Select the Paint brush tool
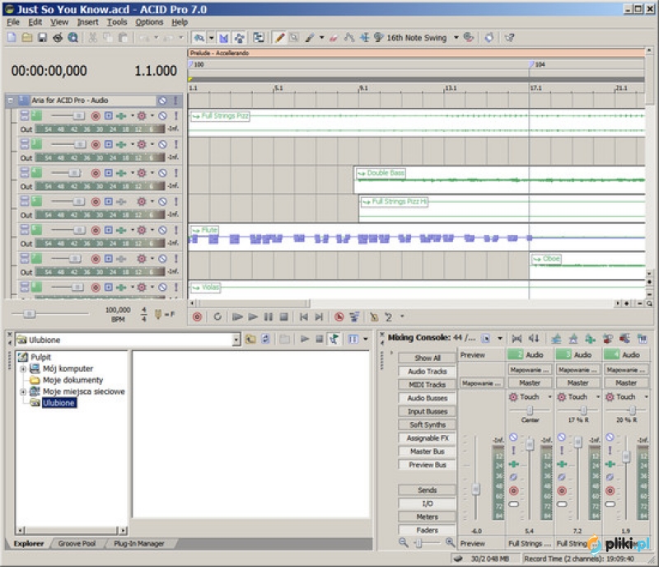The width and height of the screenshot is (659, 567). tap(310, 37)
